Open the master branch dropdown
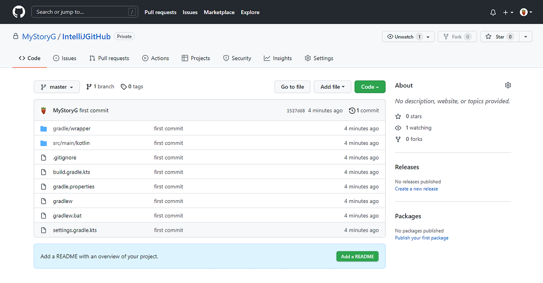543x283 pixels. coord(57,87)
